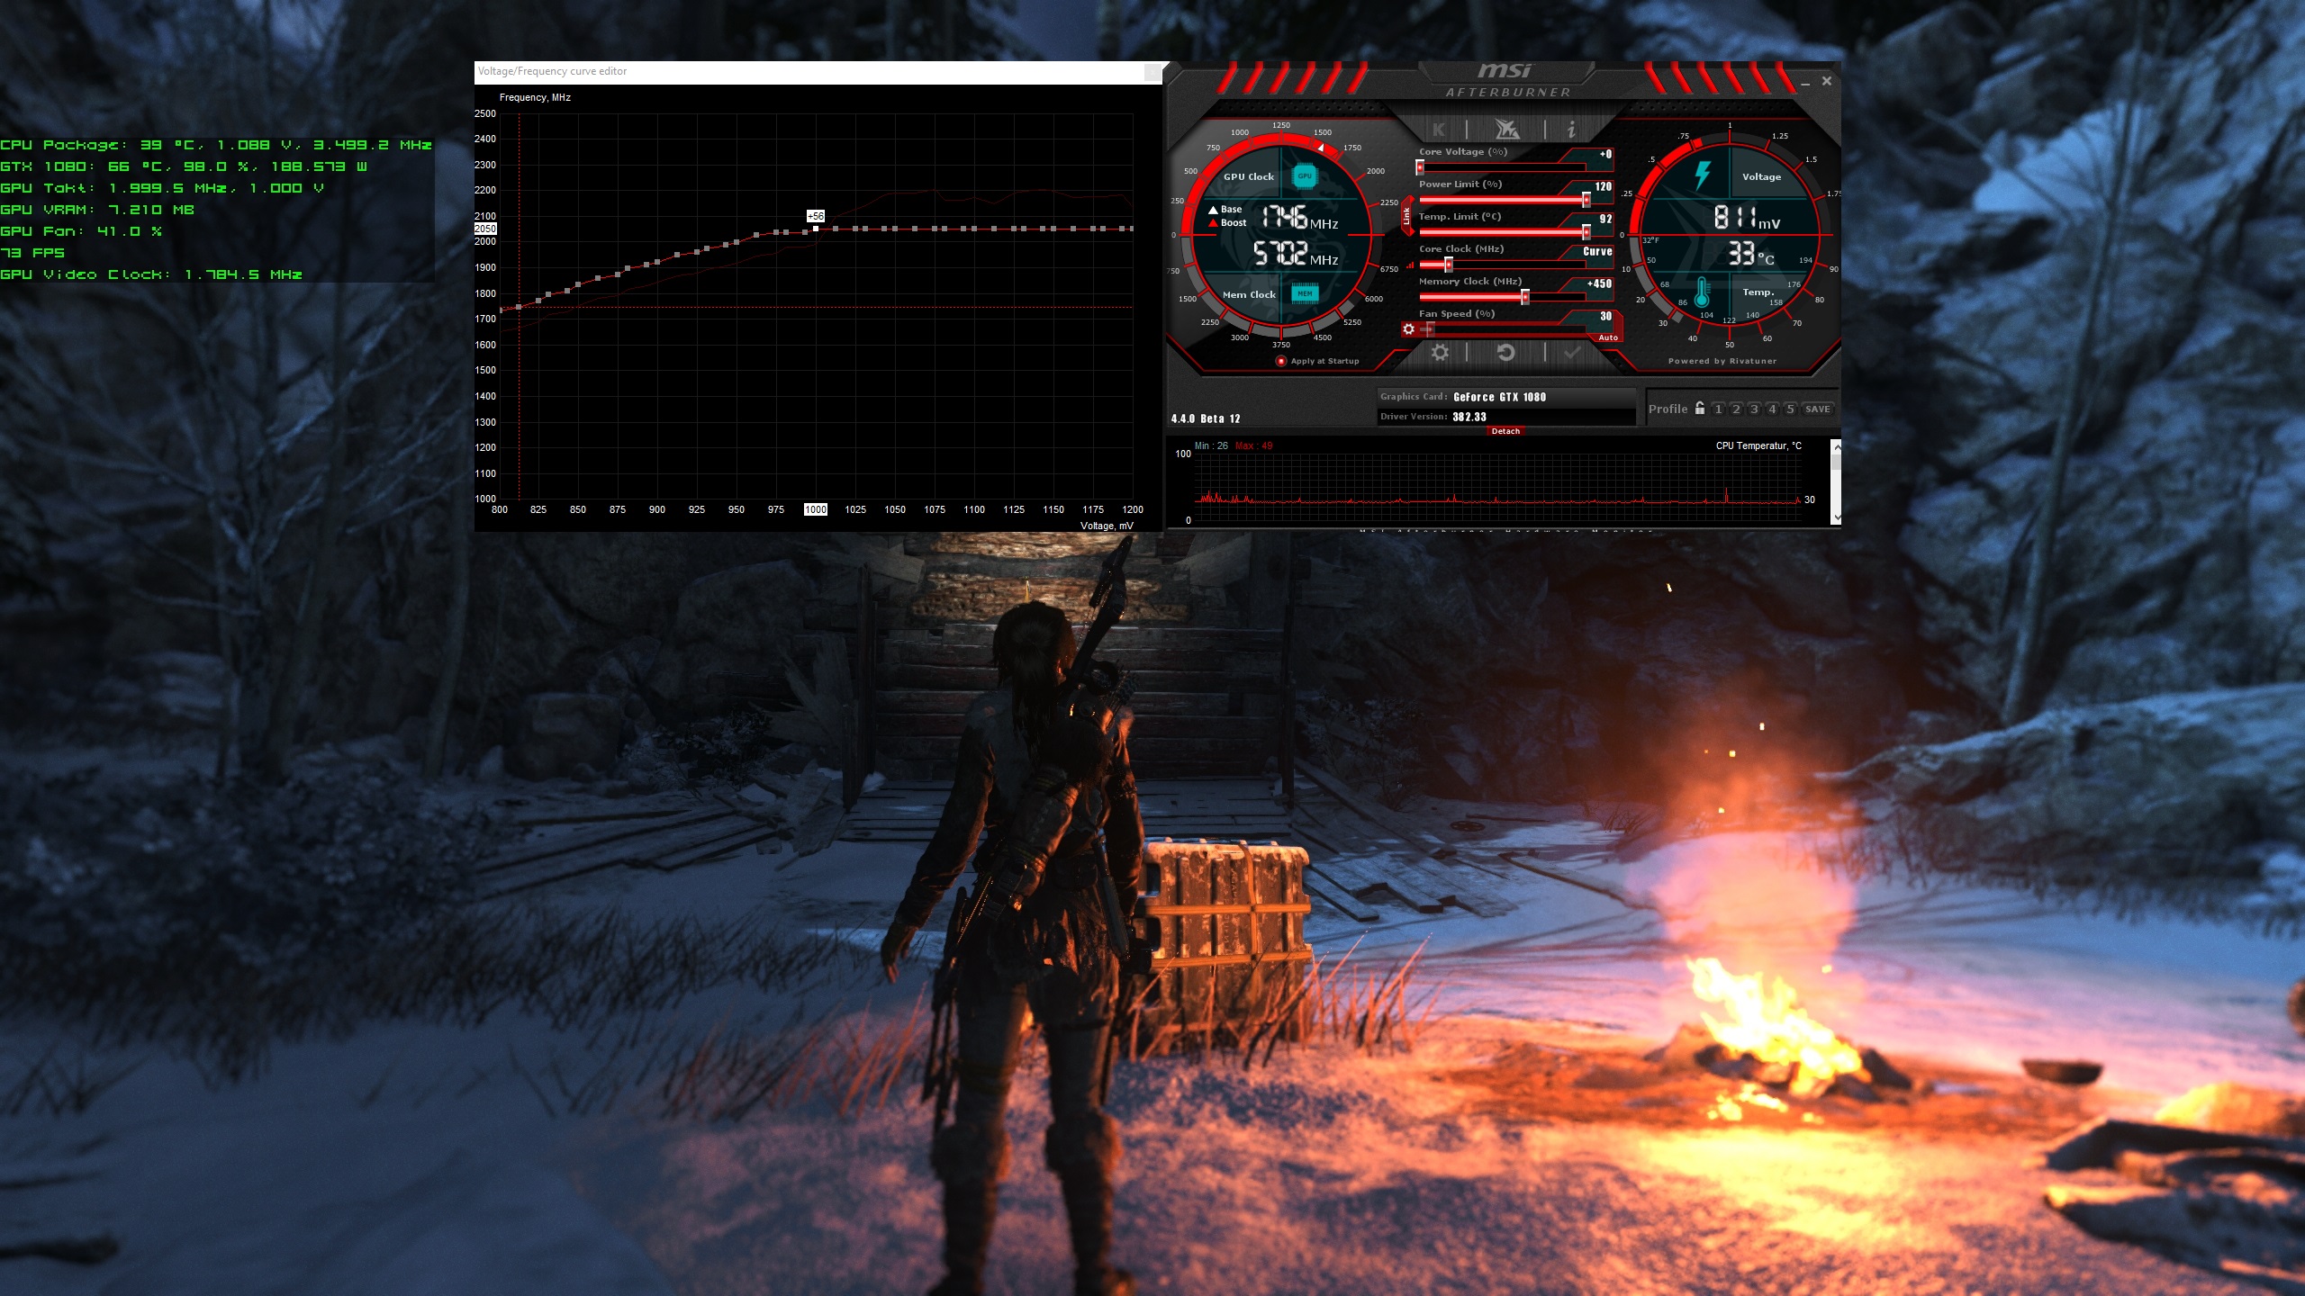Click the profile lock icon

pyautogui.click(x=1699, y=409)
